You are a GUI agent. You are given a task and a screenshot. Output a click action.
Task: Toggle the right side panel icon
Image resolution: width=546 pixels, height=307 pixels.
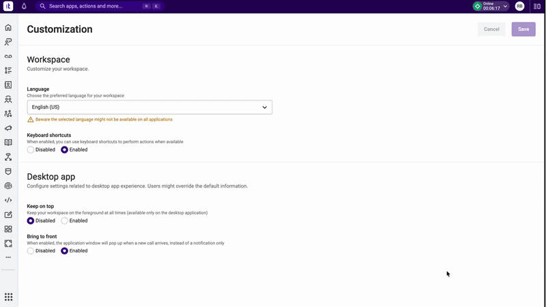tap(536, 6)
